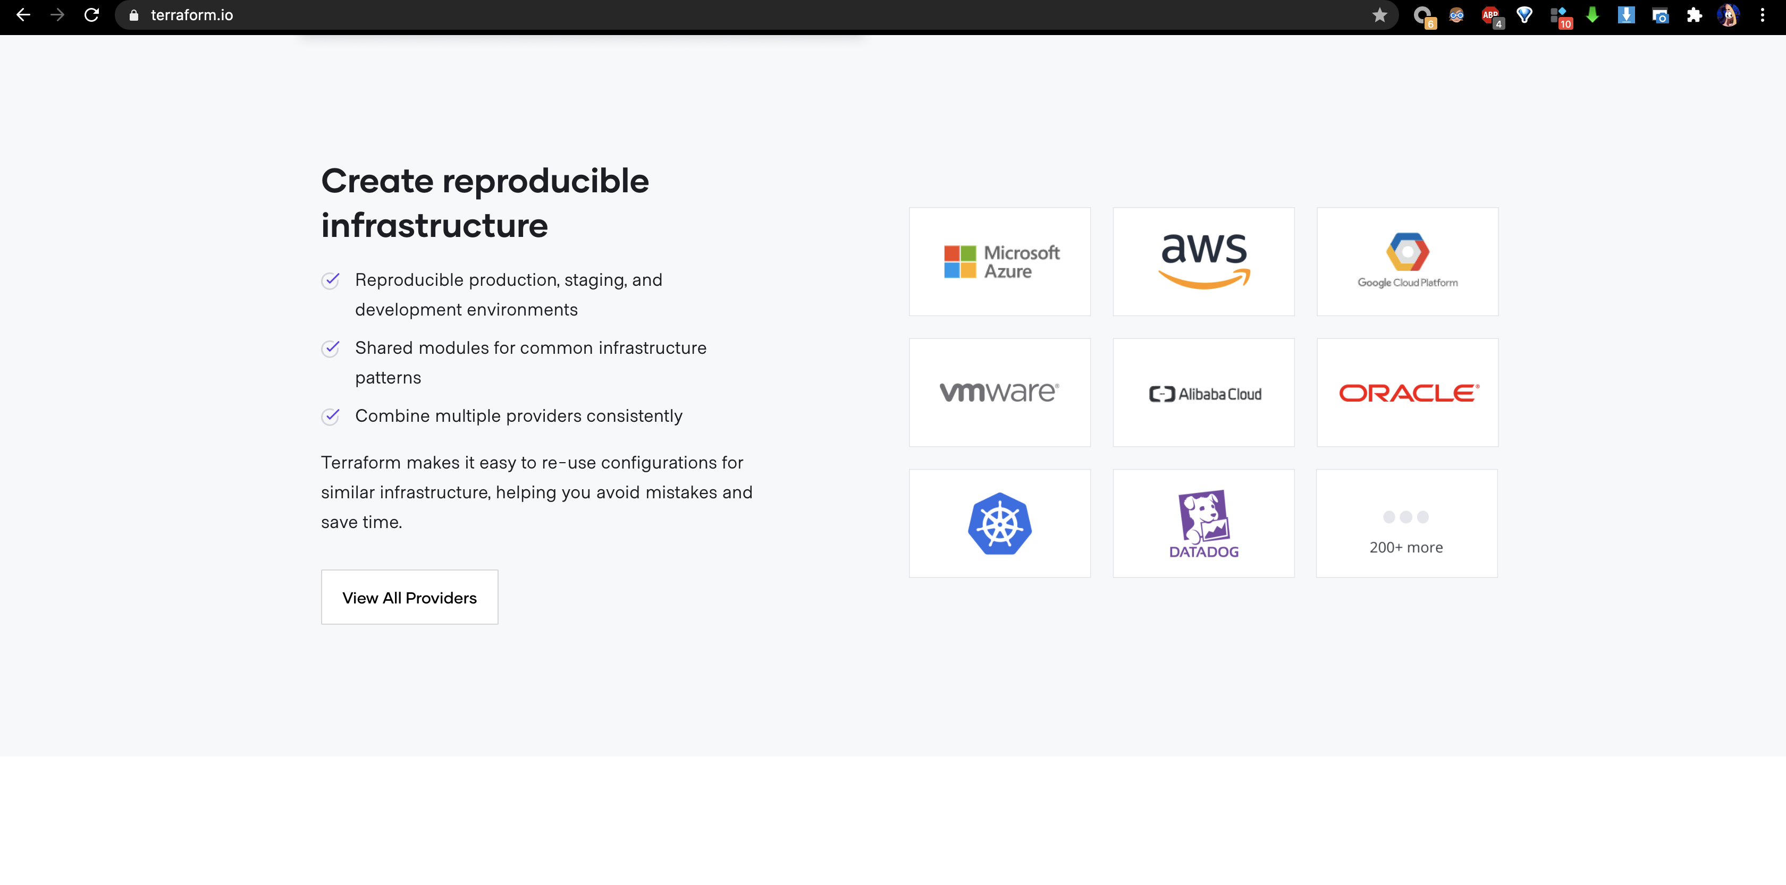Click the blue diamond funnel extension

tap(1524, 15)
